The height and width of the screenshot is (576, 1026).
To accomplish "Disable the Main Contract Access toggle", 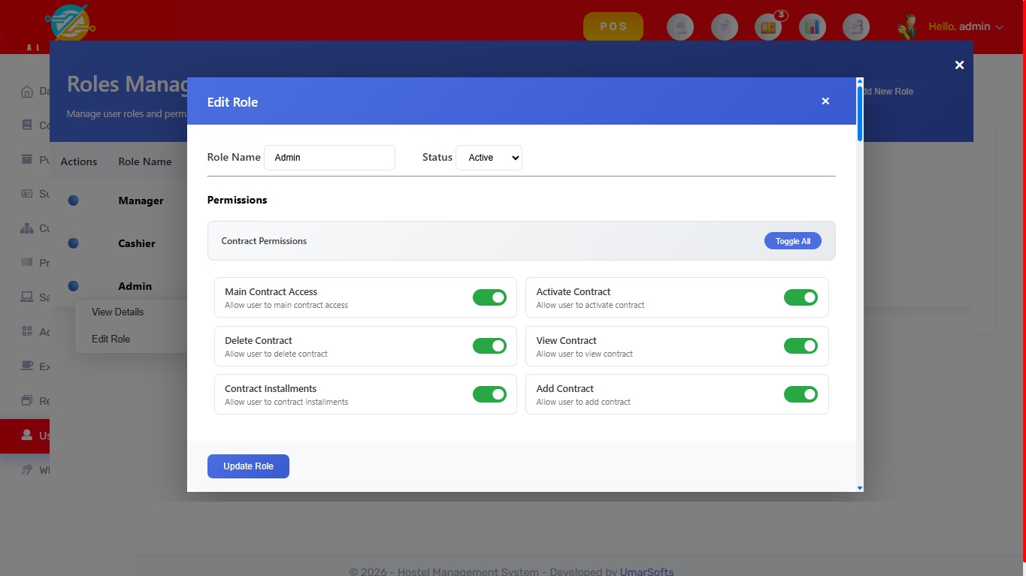I will pyautogui.click(x=489, y=297).
